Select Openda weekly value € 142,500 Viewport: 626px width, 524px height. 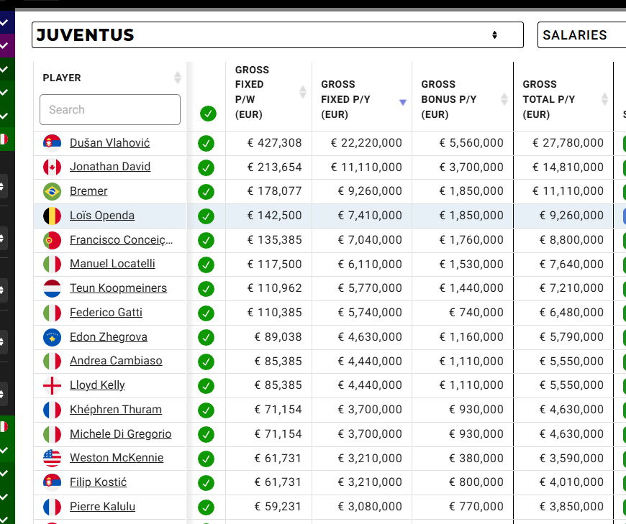[x=274, y=216]
